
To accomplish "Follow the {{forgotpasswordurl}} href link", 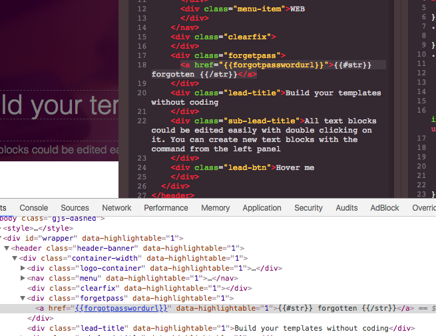I will coord(121,308).
